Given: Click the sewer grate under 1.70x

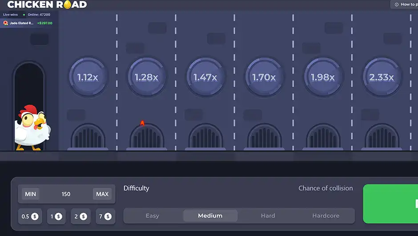Looking at the screenshot, I should [264, 136].
